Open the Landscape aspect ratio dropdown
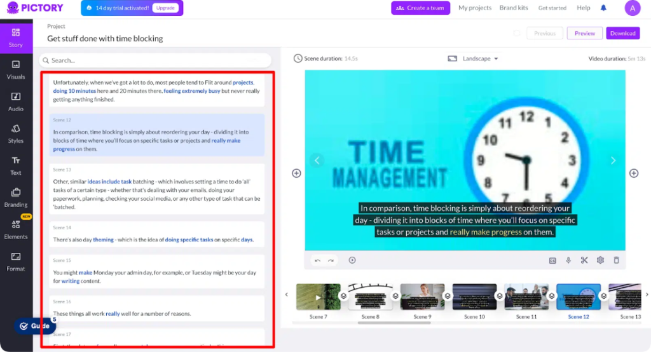Screen dimensions: 651x352 473,58
